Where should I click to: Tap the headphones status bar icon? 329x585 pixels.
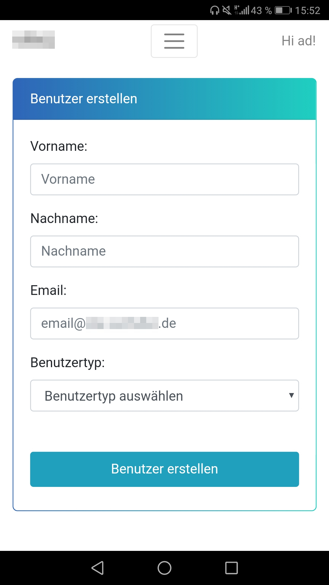(x=215, y=10)
